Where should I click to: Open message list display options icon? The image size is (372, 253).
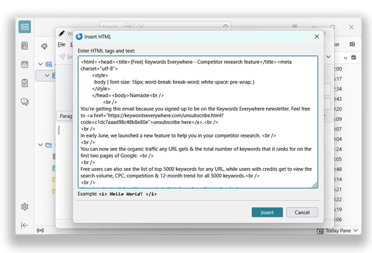tap(352, 44)
